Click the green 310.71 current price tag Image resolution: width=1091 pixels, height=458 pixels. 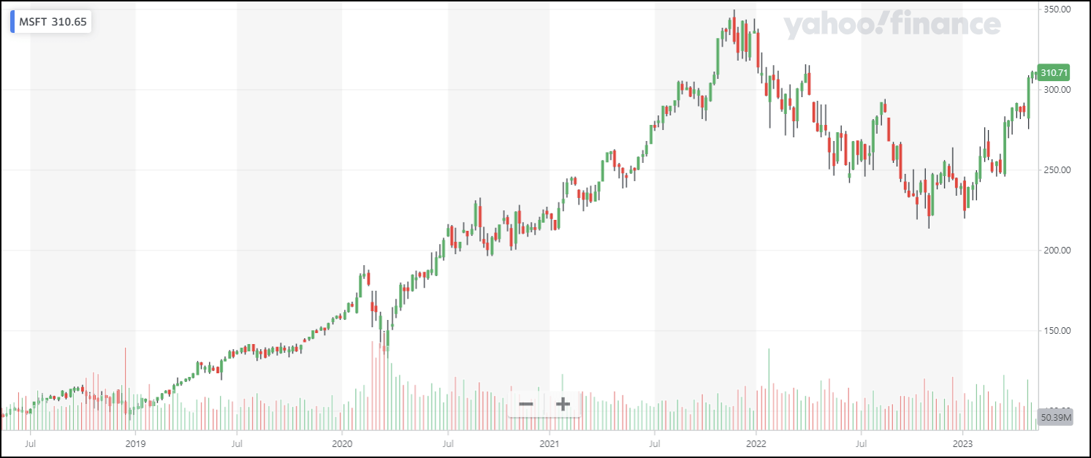(1054, 73)
